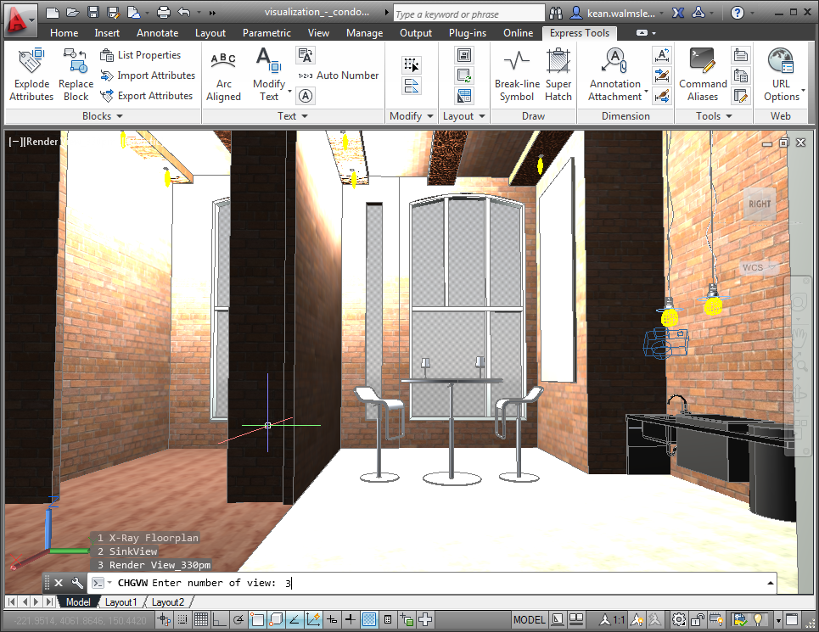Image resolution: width=819 pixels, height=632 pixels.
Task: Select 'SinkView' from the command suggestions
Action: 133,551
